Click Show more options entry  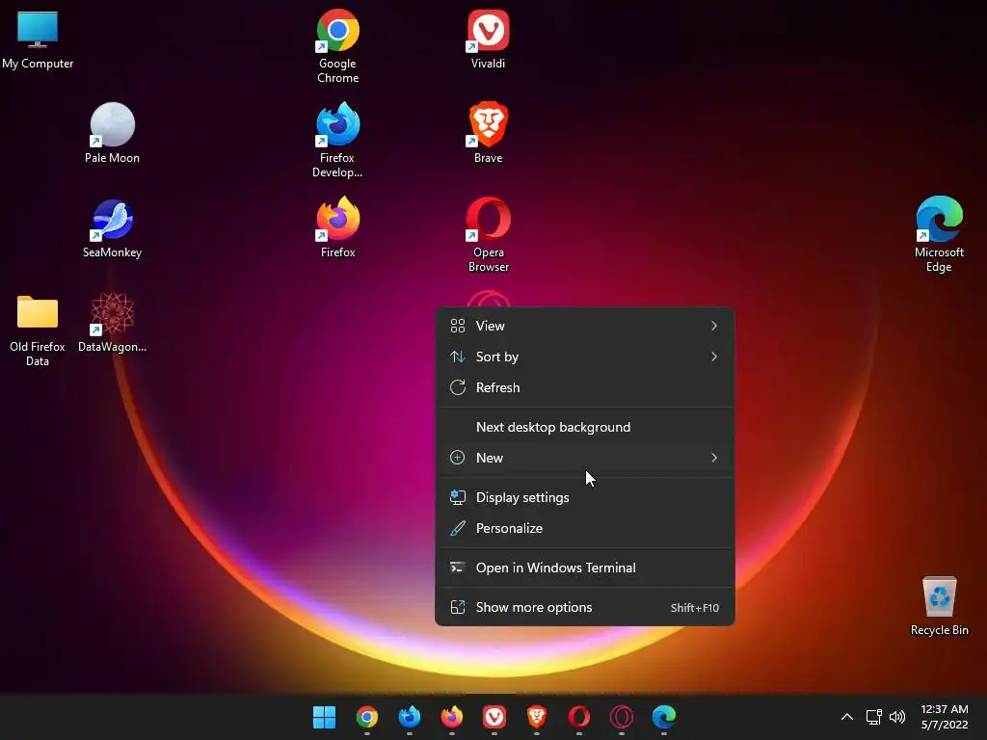[585, 608]
